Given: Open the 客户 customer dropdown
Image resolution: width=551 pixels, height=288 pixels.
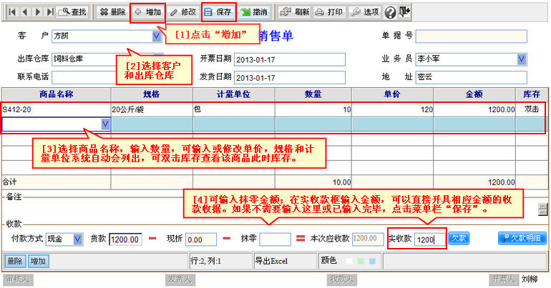Looking at the screenshot, I should coord(157,36).
